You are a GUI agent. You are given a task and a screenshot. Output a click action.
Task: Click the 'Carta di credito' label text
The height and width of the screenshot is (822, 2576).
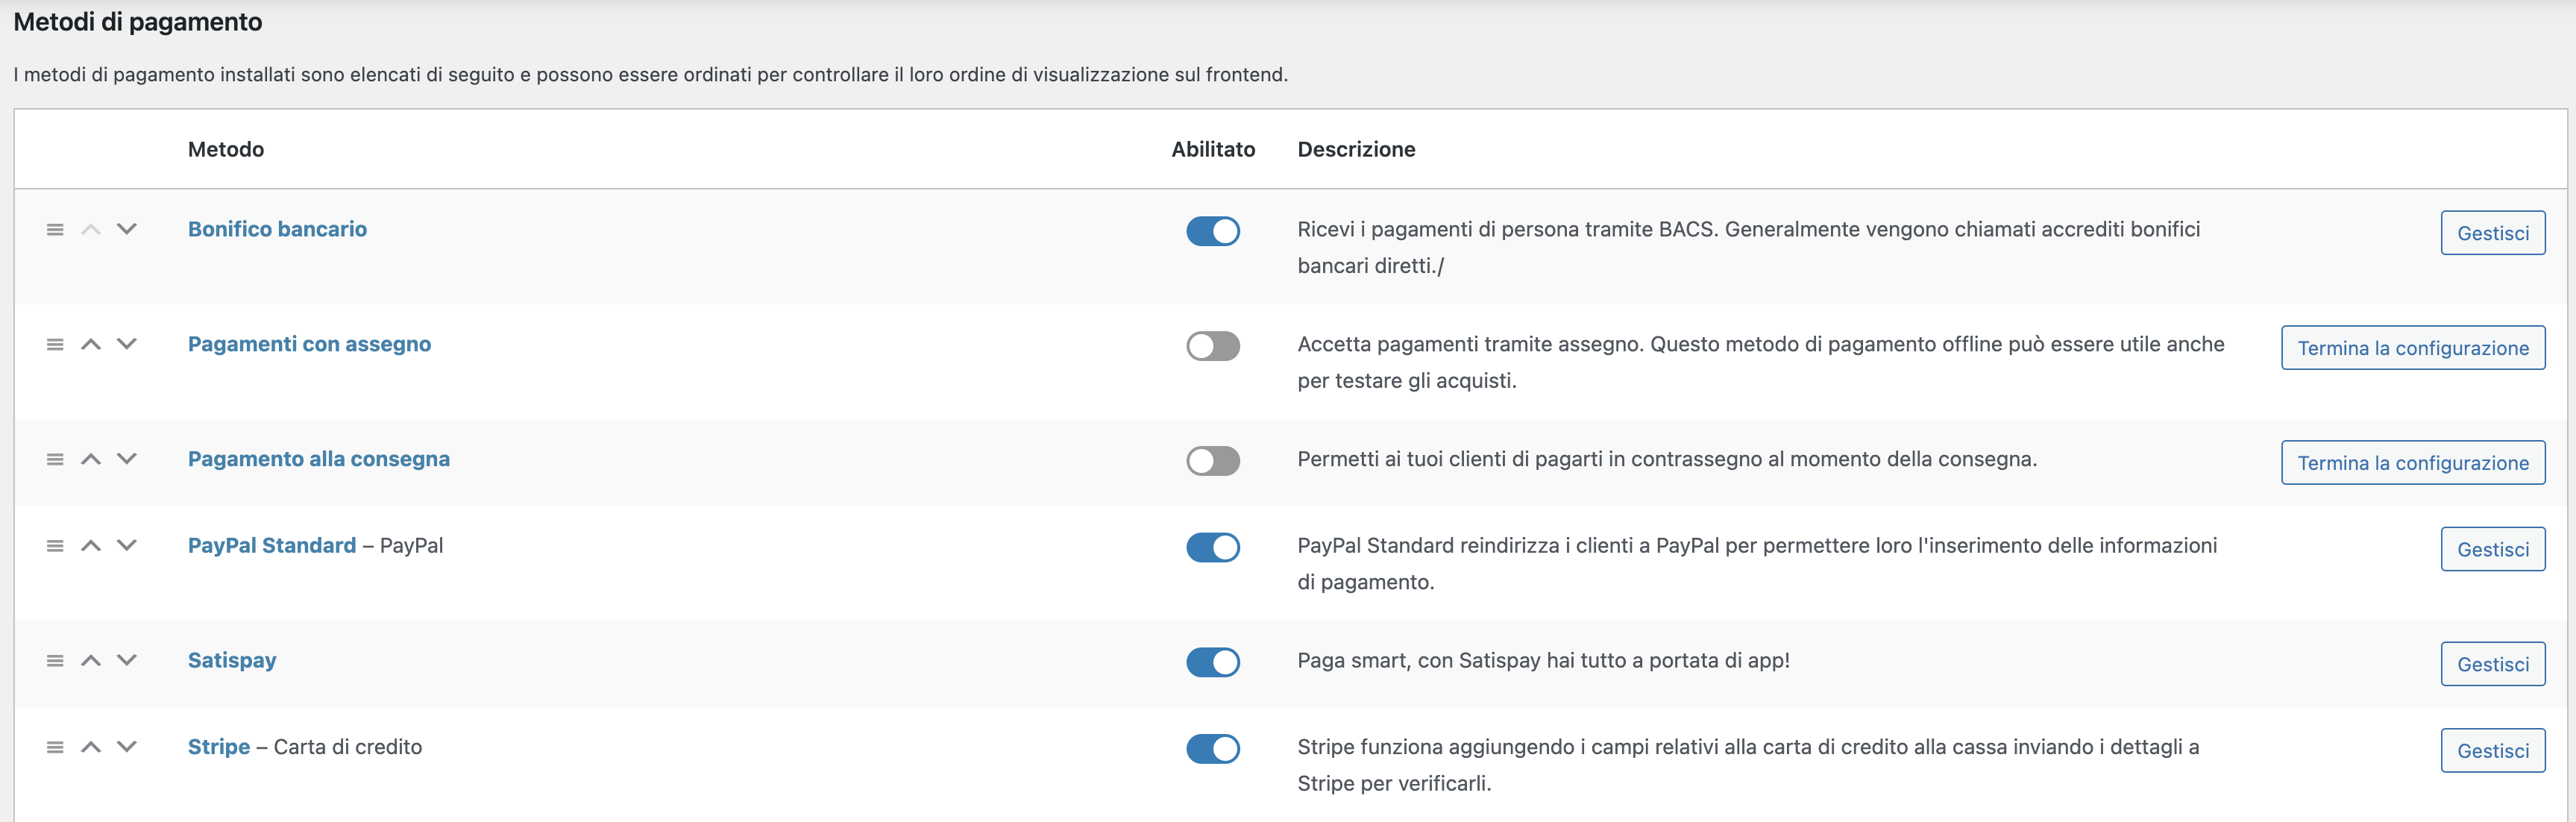[348, 747]
